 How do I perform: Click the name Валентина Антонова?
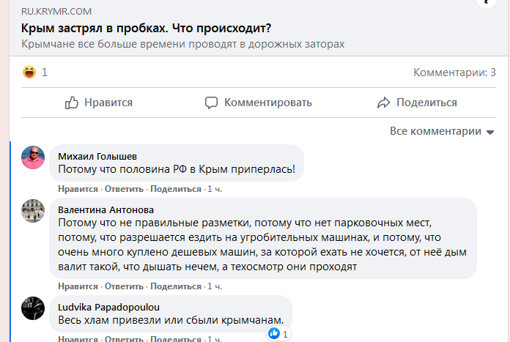pyautogui.click(x=106, y=210)
